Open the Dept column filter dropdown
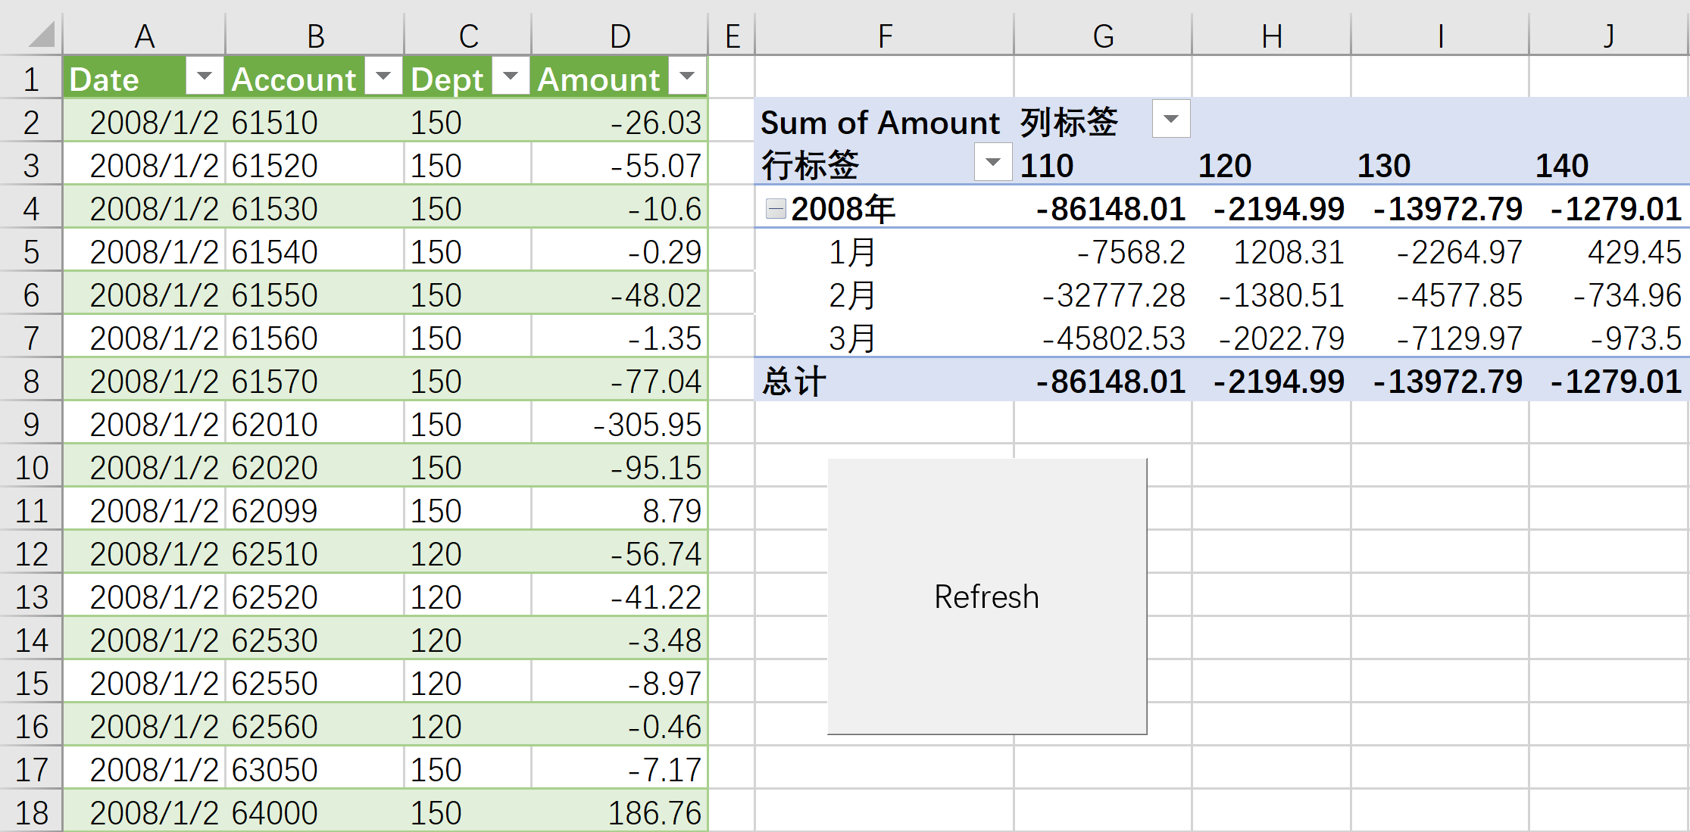 pos(511,76)
